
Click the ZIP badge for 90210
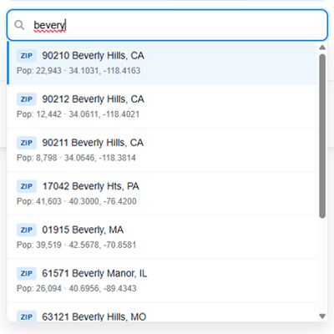click(27, 56)
